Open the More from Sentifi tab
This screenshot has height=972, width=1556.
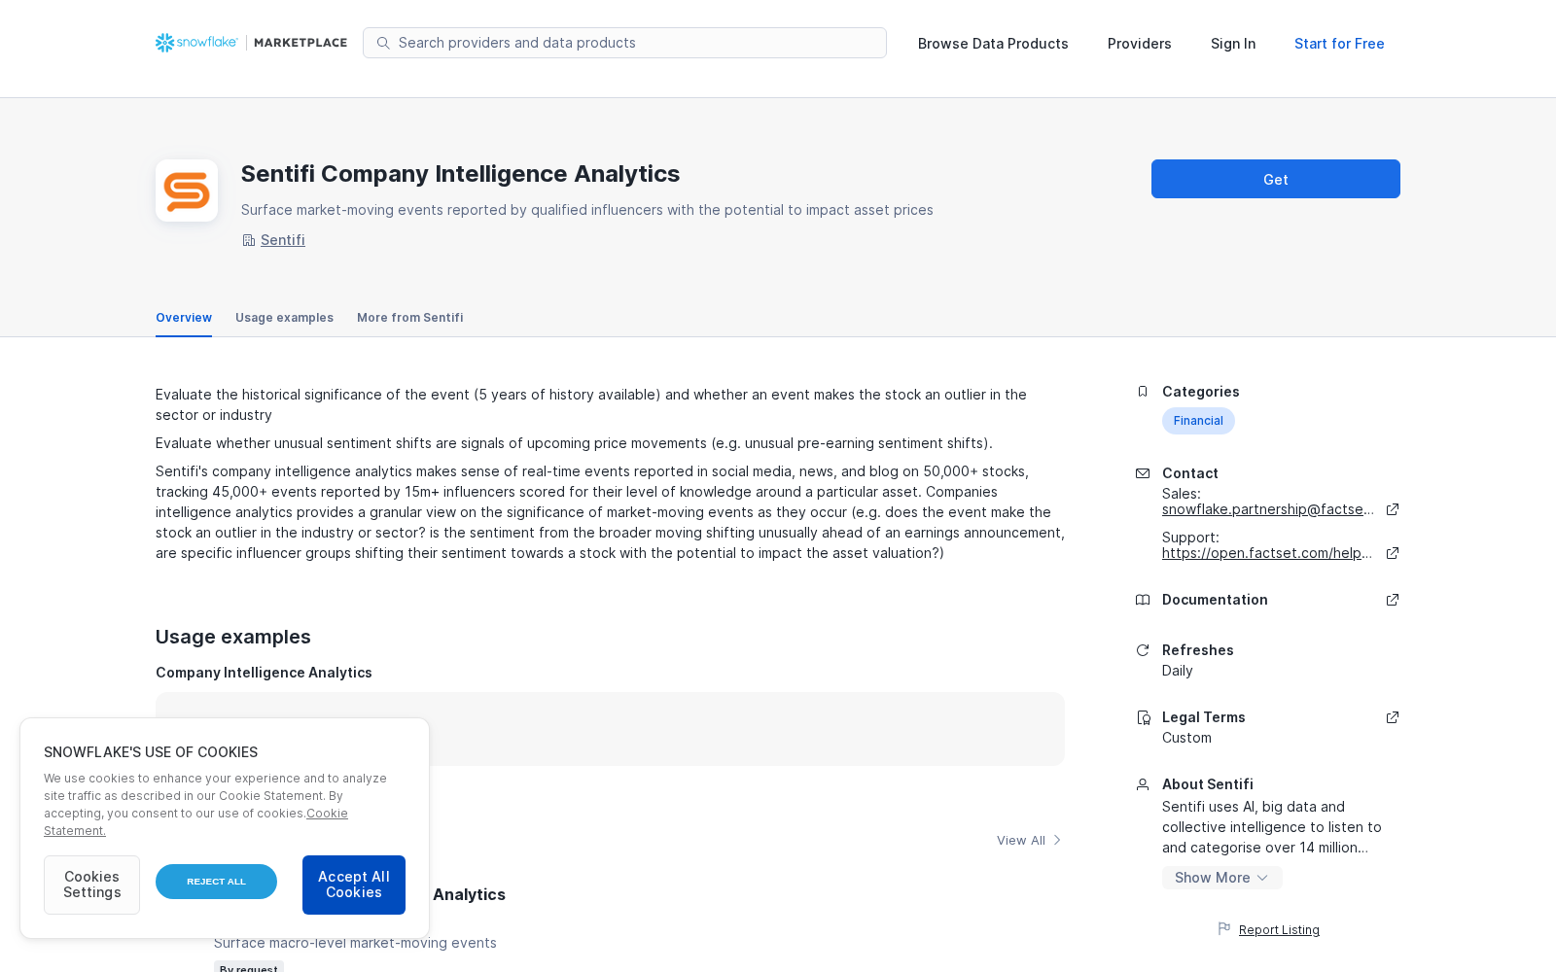(x=409, y=318)
